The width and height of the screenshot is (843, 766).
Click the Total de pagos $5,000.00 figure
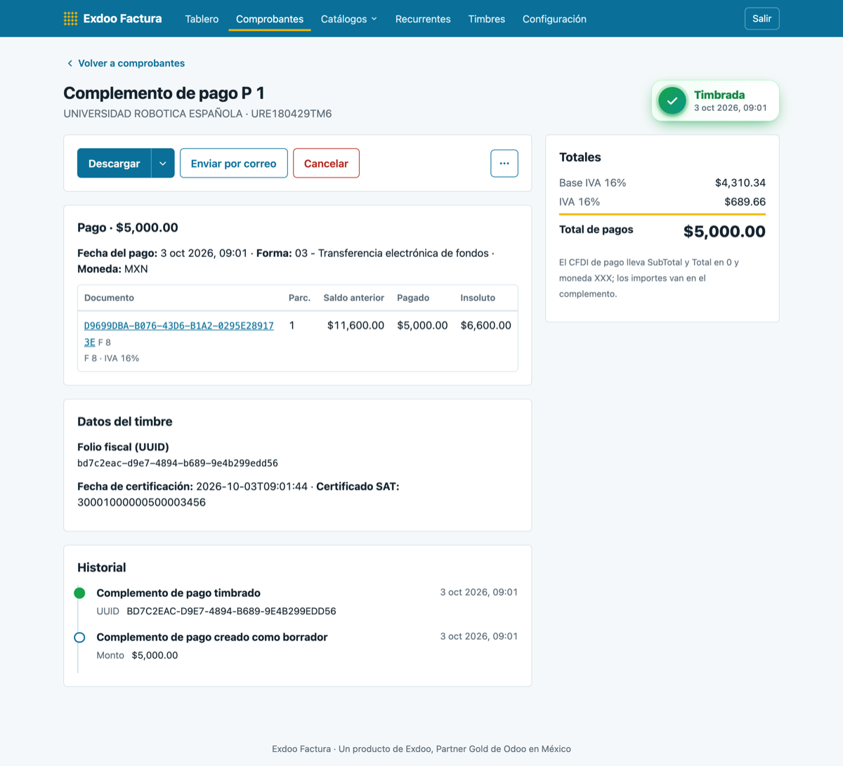click(x=724, y=232)
